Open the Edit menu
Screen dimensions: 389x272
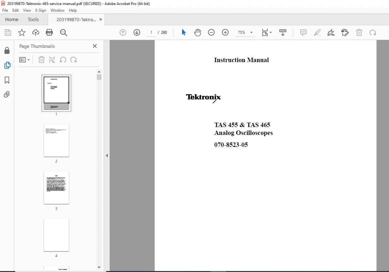point(15,10)
